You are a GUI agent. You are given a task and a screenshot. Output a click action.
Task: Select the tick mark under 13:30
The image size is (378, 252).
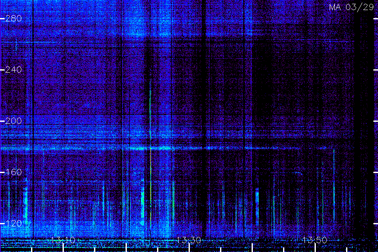[189, 248]
